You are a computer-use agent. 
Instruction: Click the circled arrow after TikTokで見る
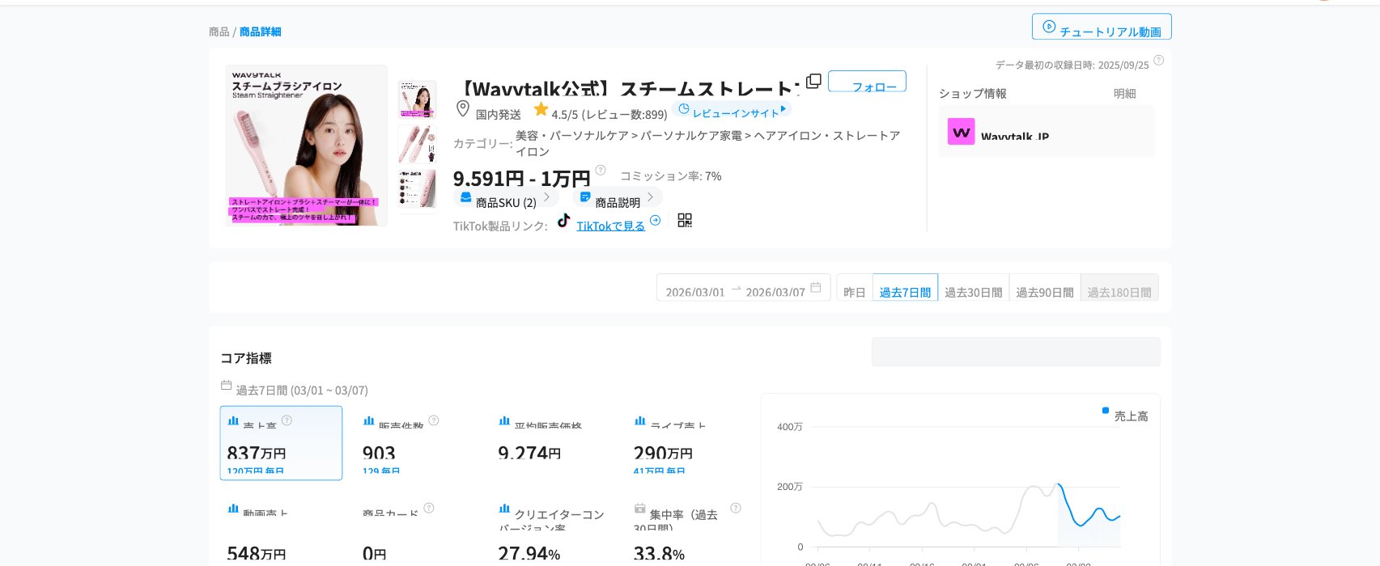pyautogui.click(x=656, y=220)
